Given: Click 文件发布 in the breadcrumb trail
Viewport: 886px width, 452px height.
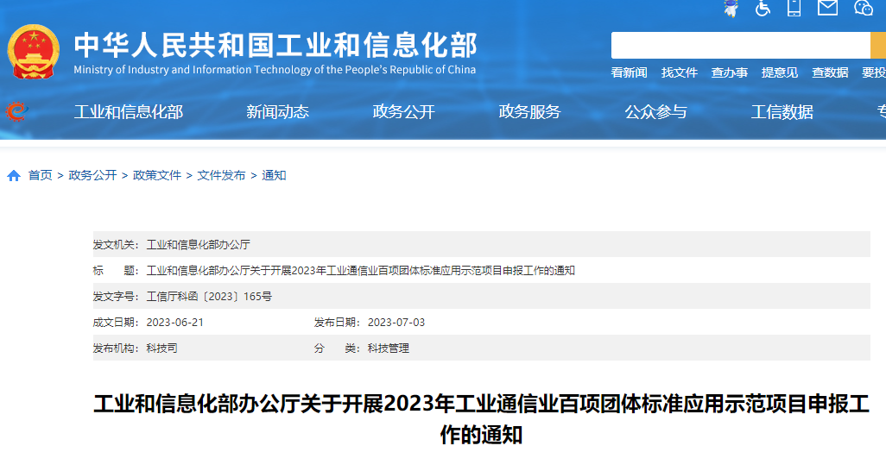Looking at the screenshot, I should 221,176.
